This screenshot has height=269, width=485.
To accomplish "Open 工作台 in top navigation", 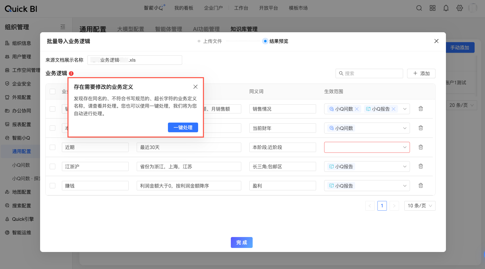I will coord(241,8).
